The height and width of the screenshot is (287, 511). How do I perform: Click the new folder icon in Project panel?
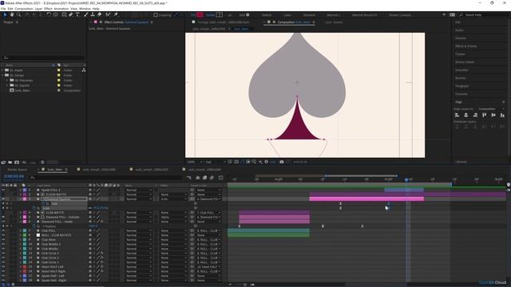[10, 163]
